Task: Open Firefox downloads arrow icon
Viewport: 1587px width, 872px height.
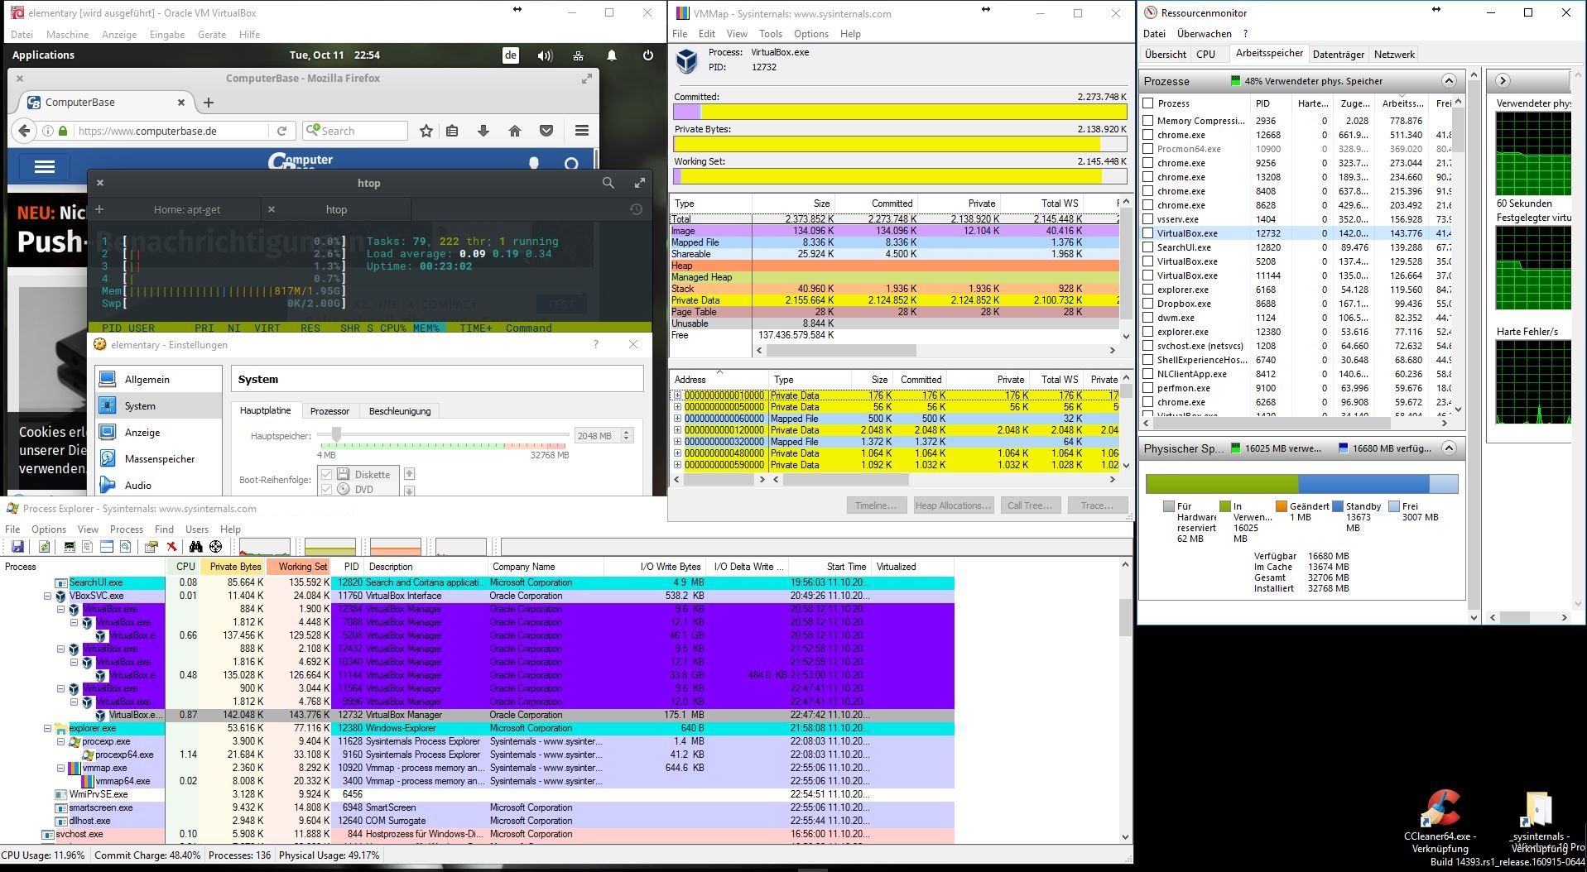Action: 483,131
